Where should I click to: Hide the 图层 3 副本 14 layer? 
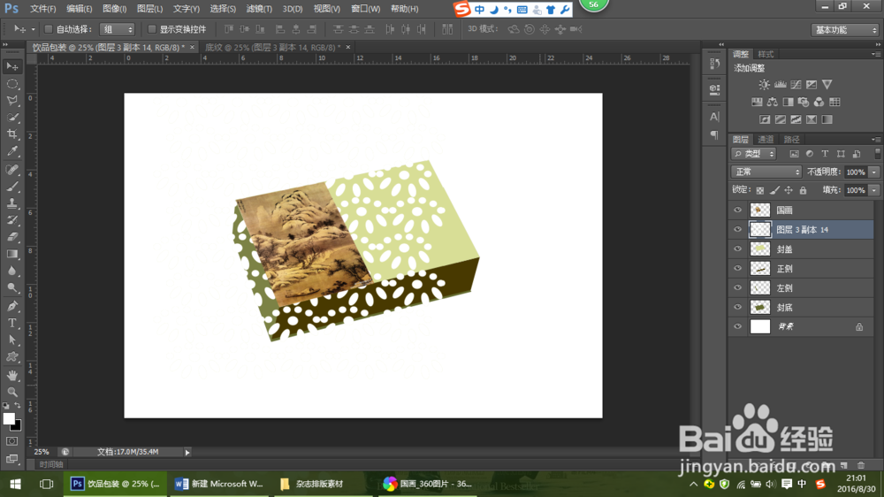(x=737, y=230)
